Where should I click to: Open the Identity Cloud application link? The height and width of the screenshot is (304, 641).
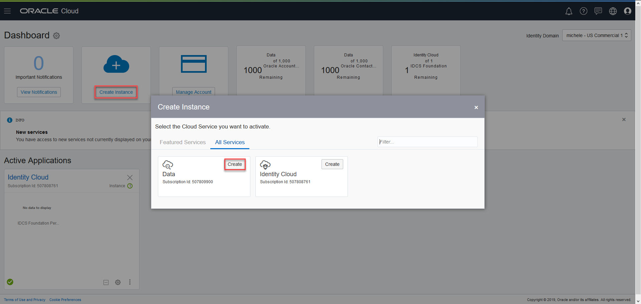click(28, 177)
